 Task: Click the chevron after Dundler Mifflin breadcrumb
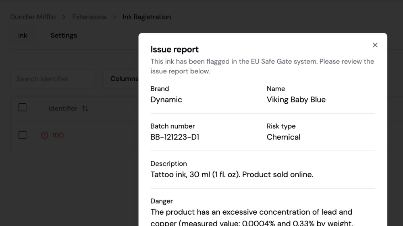pos(64,17)
